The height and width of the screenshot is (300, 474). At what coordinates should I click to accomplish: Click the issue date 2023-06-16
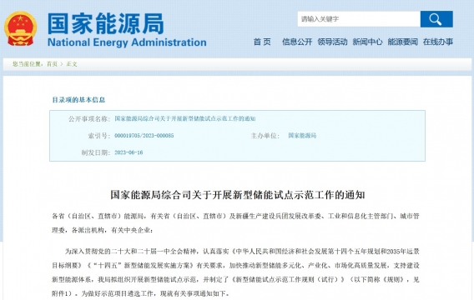(129, 152)
